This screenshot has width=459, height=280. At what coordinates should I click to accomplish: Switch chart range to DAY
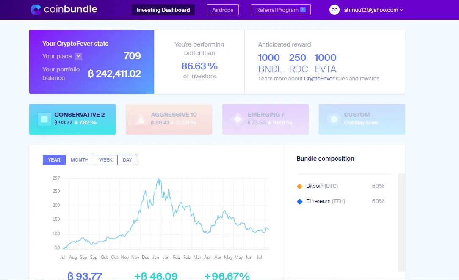click(127, 160)
